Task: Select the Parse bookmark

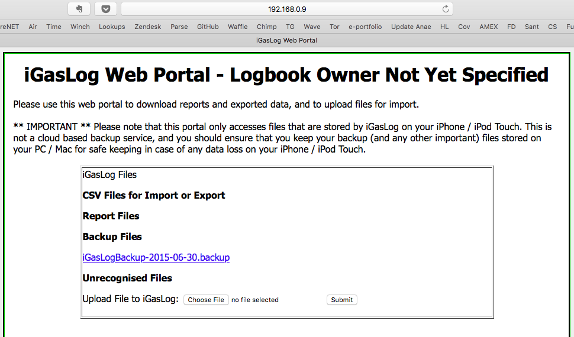Action: 179,27
